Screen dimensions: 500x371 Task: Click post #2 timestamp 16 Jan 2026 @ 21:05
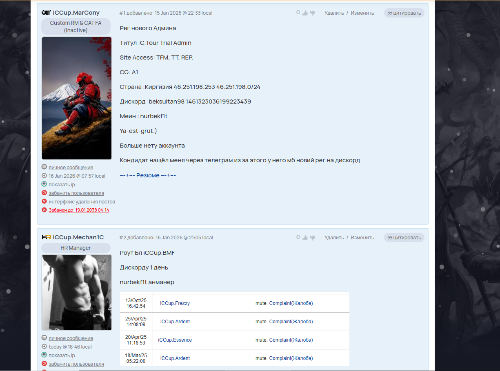[x=184, y=238]
